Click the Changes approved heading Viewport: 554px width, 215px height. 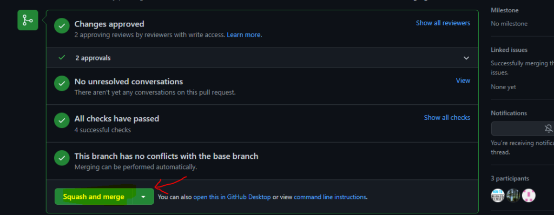click(x=109, y=24)
